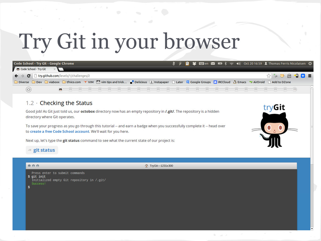Open the vim tips and trick... bookmark
This screenshot has height=241, width=321.
coord(112,82)
